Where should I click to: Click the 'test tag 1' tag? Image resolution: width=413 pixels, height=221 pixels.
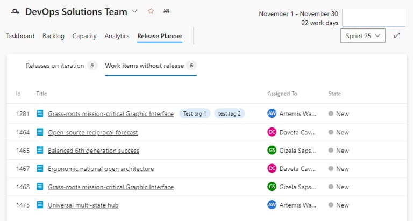(195, 113)
